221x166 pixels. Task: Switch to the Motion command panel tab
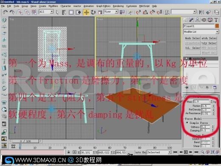(204, 20)
